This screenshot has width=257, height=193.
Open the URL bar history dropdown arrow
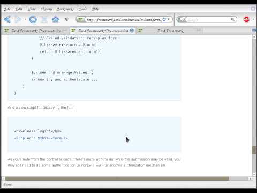[x=169, y=19]
